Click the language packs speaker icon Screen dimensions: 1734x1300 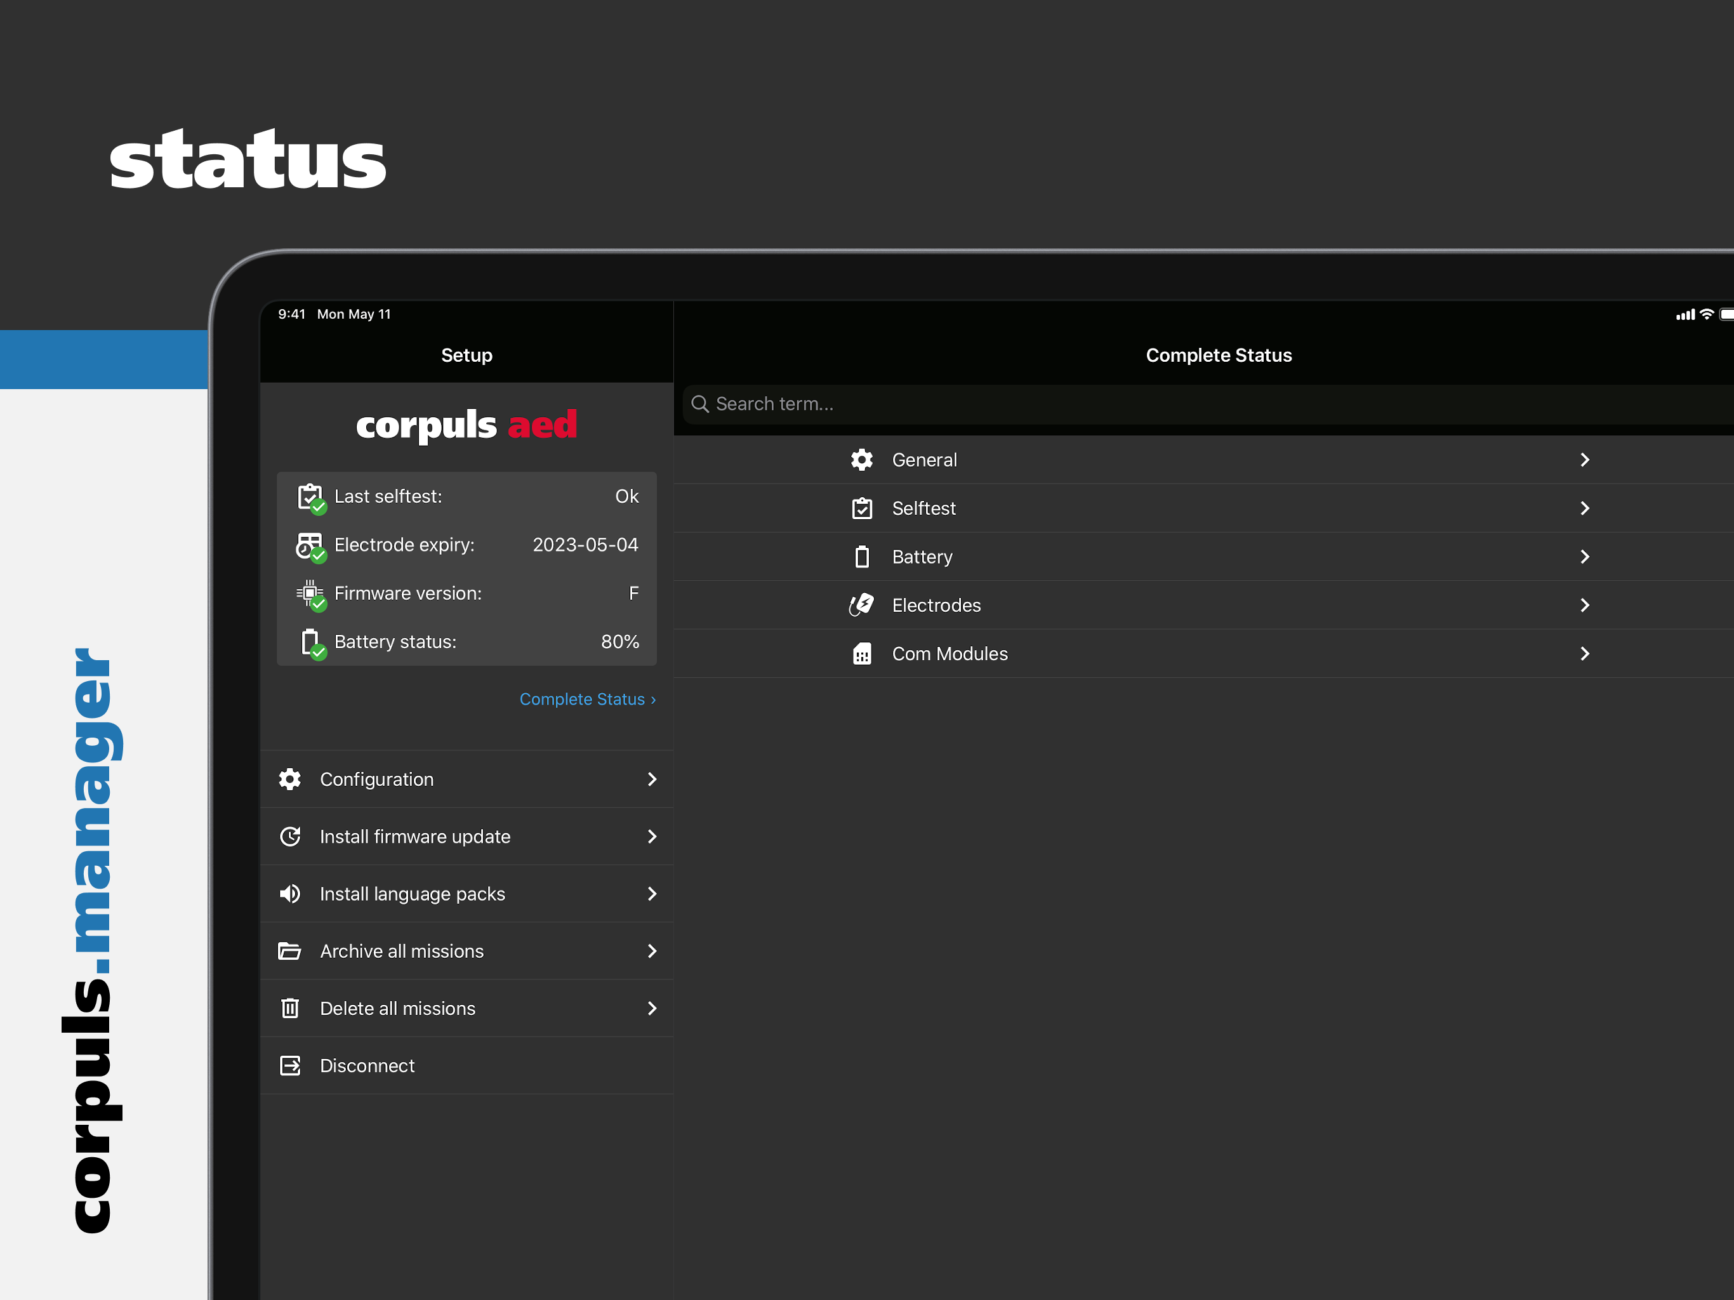coord(290,894)
